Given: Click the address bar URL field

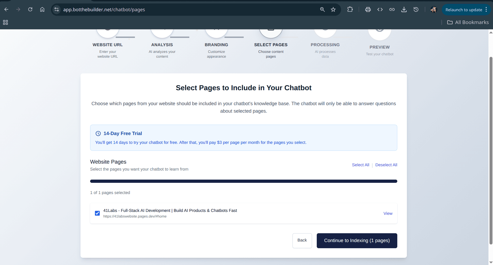Looking at the screenshot, I should 187,10.
